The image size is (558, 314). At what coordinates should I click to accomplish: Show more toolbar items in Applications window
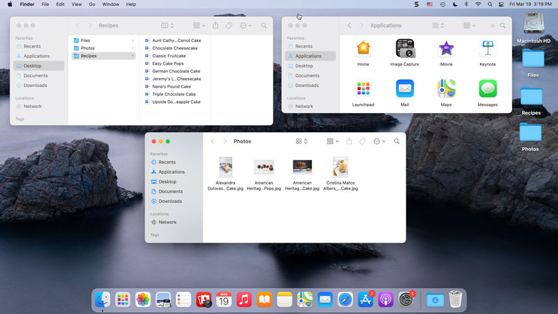point(492,26)
